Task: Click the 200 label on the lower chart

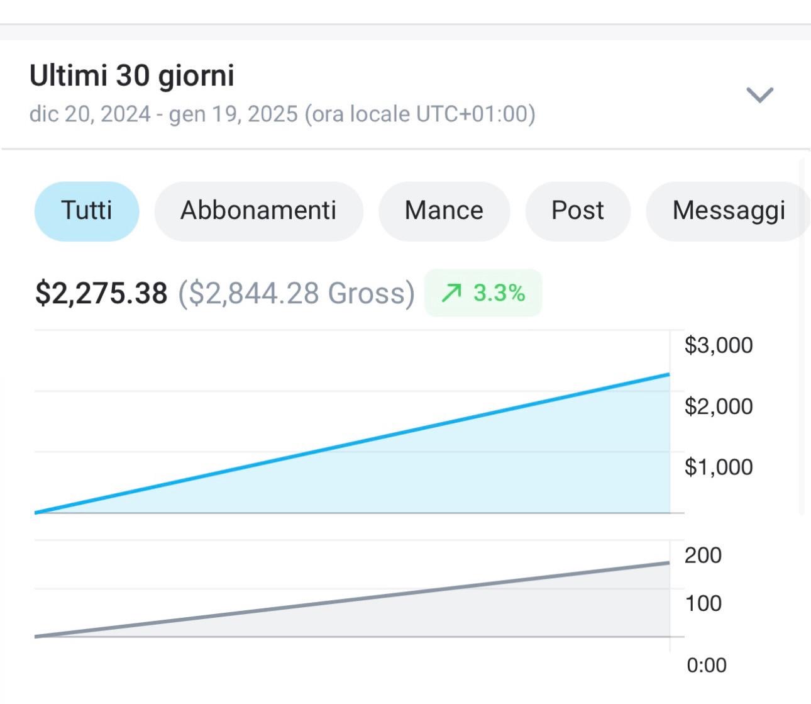Action: (702, 555)
